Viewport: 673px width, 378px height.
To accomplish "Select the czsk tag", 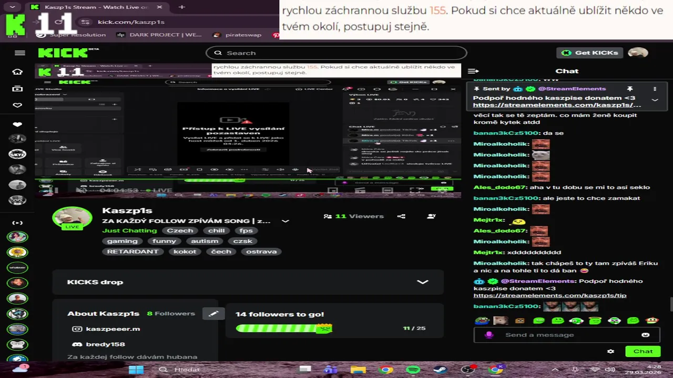I will 242,241.
